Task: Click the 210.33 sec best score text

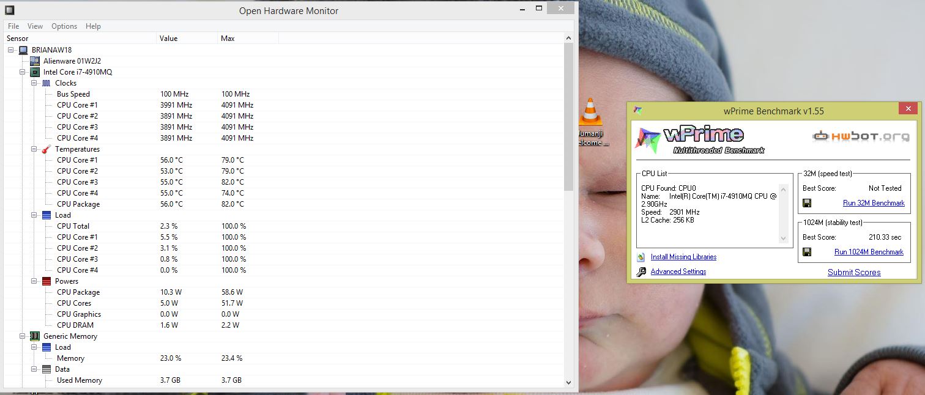Action: [885, 237]
